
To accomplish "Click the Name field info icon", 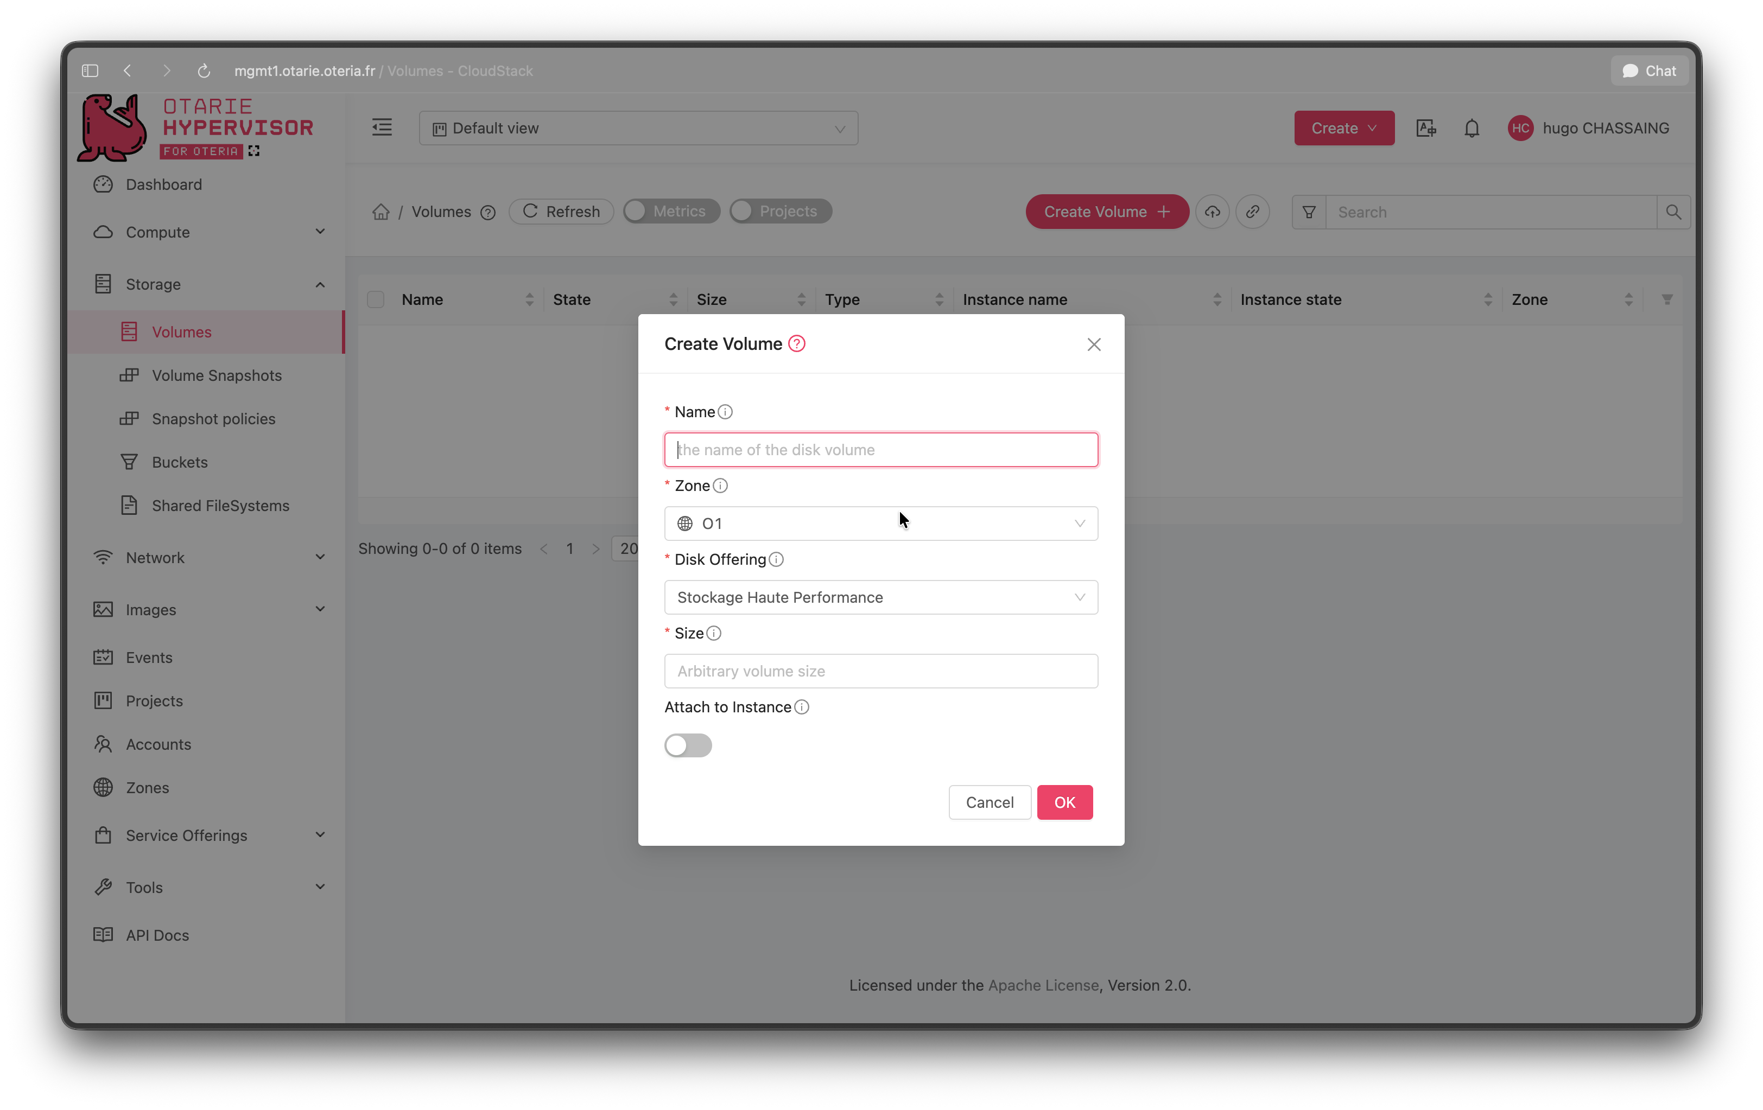I will (725, 412).
